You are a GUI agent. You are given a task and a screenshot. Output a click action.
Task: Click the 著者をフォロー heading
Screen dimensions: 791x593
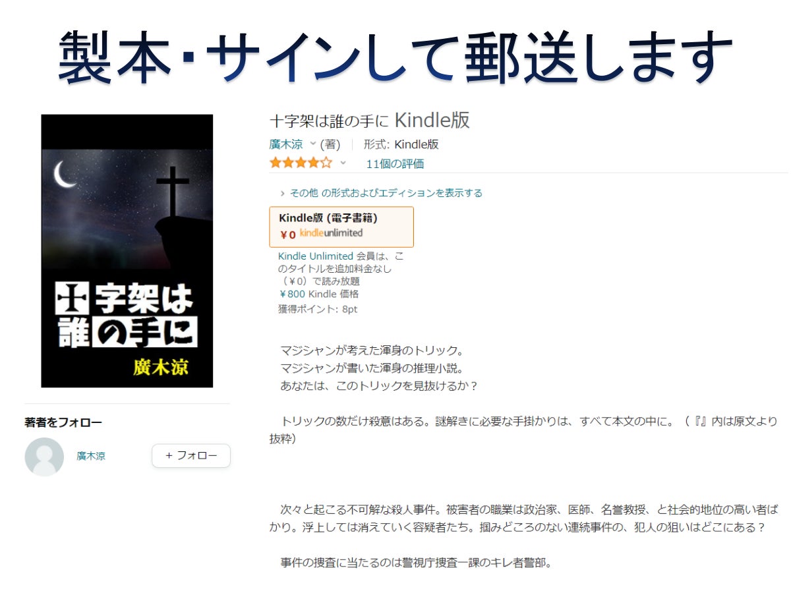click(63, 422)
